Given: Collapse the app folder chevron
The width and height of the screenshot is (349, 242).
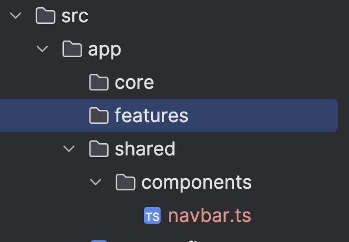Looking at the screenshot, I should click(42, 49).
